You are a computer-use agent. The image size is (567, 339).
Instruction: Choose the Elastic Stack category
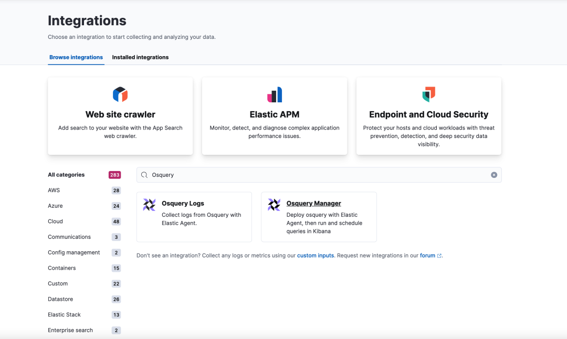click(64, 315)
